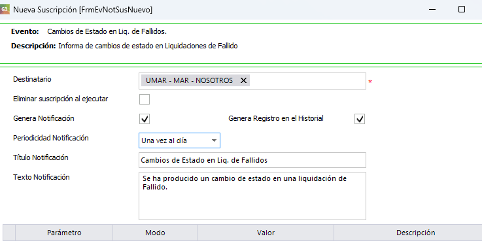This screenshot has height=245, width=482.
Task: Select the grid's row-selector corner cell
Action: pyautogui.click(x=9, y=233)
